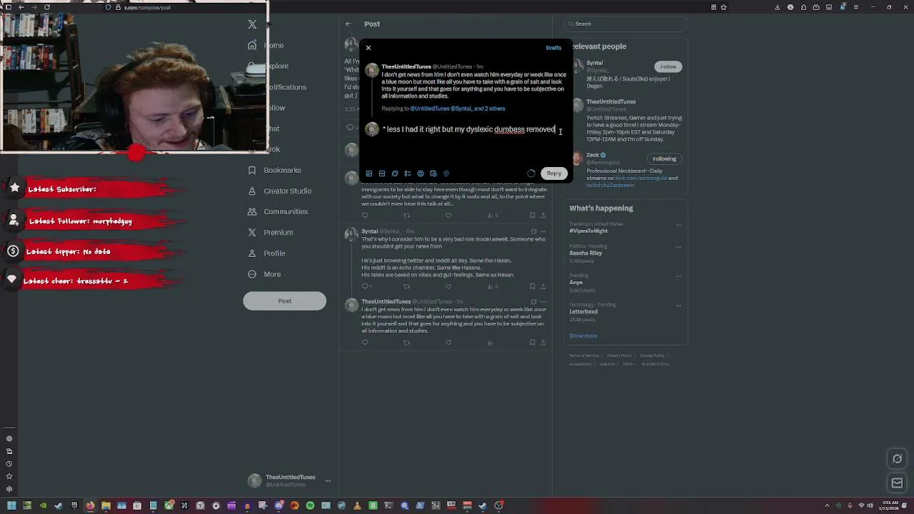Image resolution: width=914 pixels, height=514 pixels.
Task: Bookmark the bottom TheeUntitledTunes reply
Action: coord(532,343)
